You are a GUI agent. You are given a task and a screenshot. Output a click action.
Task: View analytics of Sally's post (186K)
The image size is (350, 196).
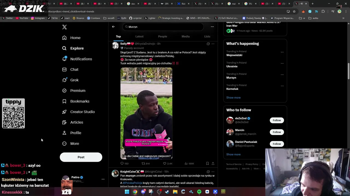pyautogui.click(x=189, y=163)
